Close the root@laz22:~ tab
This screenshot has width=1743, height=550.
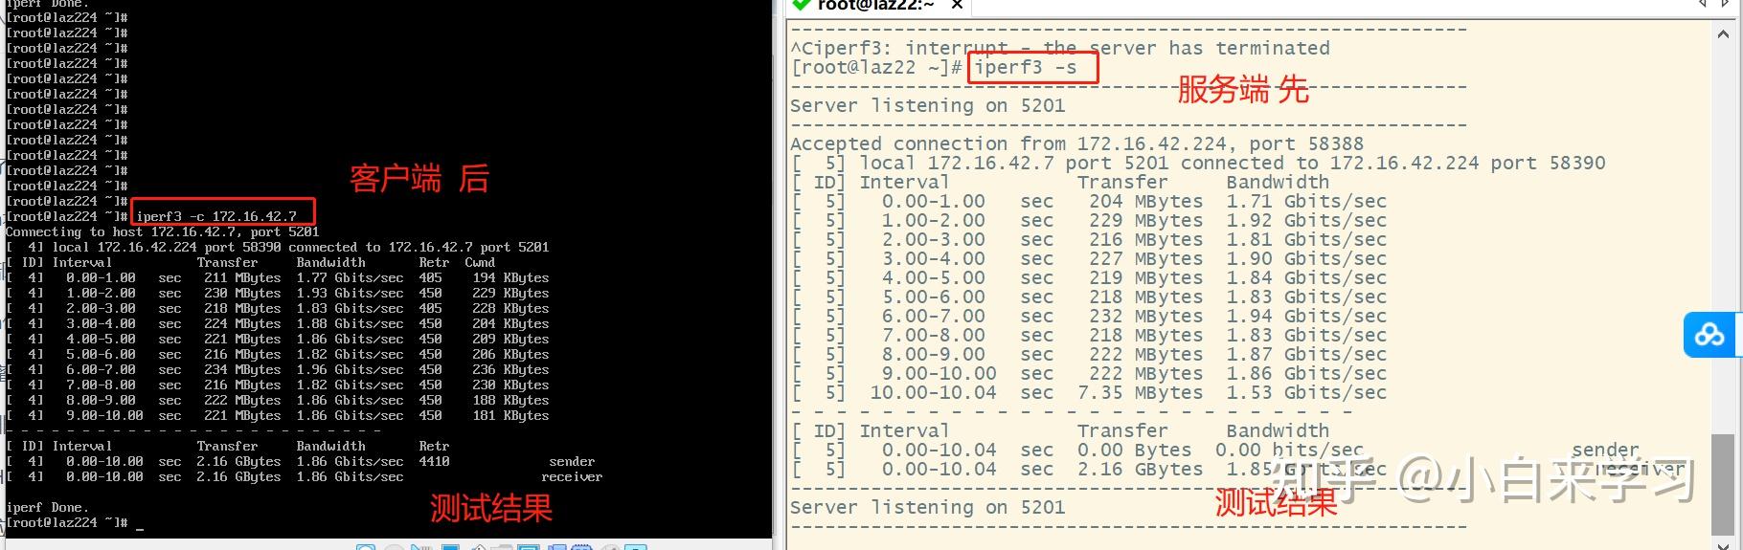coord(956,6)
